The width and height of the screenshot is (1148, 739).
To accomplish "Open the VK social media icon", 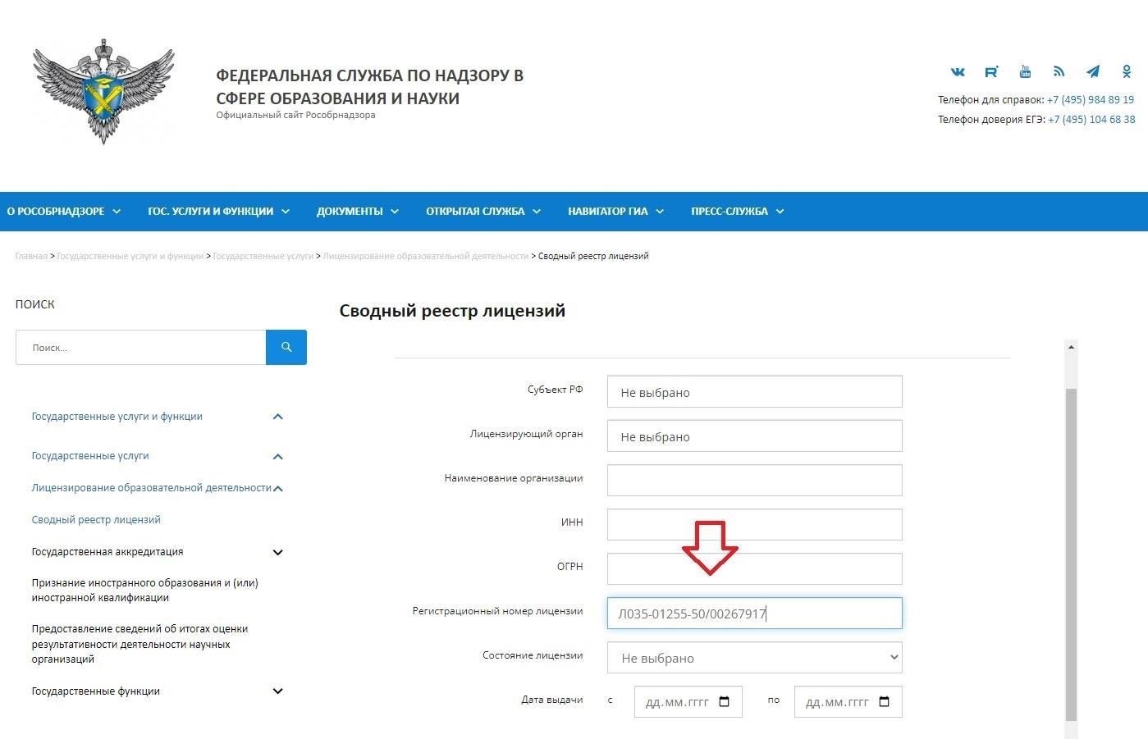I will pyautogui.click(x=958, y=72).
